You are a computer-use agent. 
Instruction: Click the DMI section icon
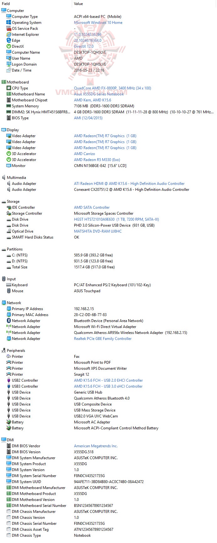[x=4, y=440]
